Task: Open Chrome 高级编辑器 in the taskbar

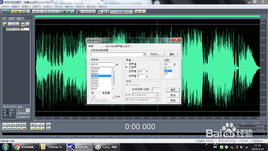Action: tap(25, 147)
